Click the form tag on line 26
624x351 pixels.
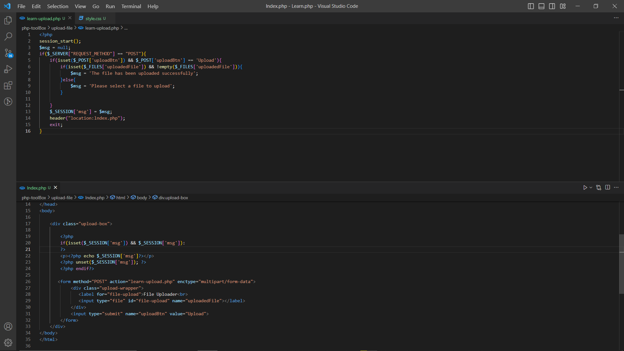[x=157, y=281]
